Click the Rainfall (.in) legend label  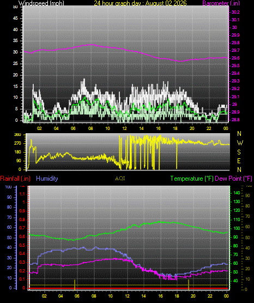pyautogui.click(x=15, y=179)
